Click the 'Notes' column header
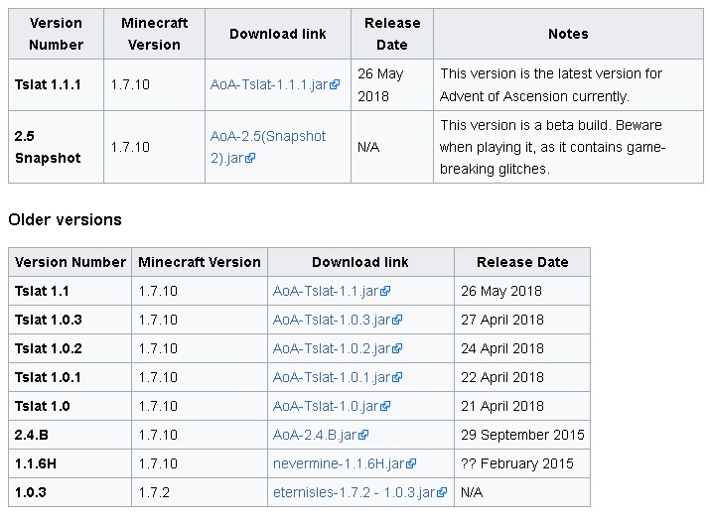 tap(568, 34)
